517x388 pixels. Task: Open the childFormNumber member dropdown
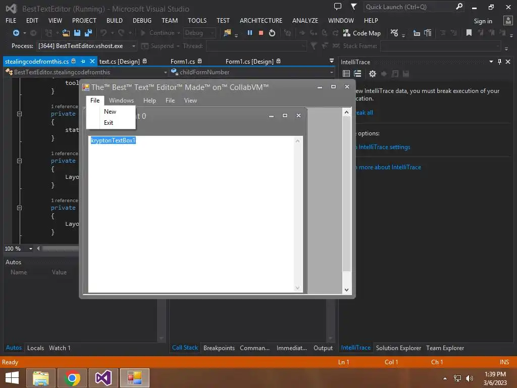click(x=331, y=72)
